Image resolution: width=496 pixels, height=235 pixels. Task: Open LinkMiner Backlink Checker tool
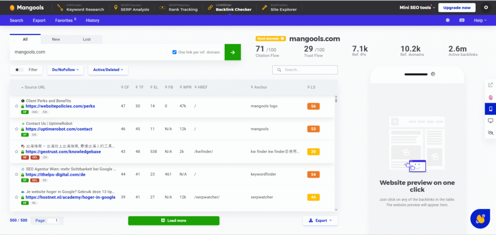230,8
